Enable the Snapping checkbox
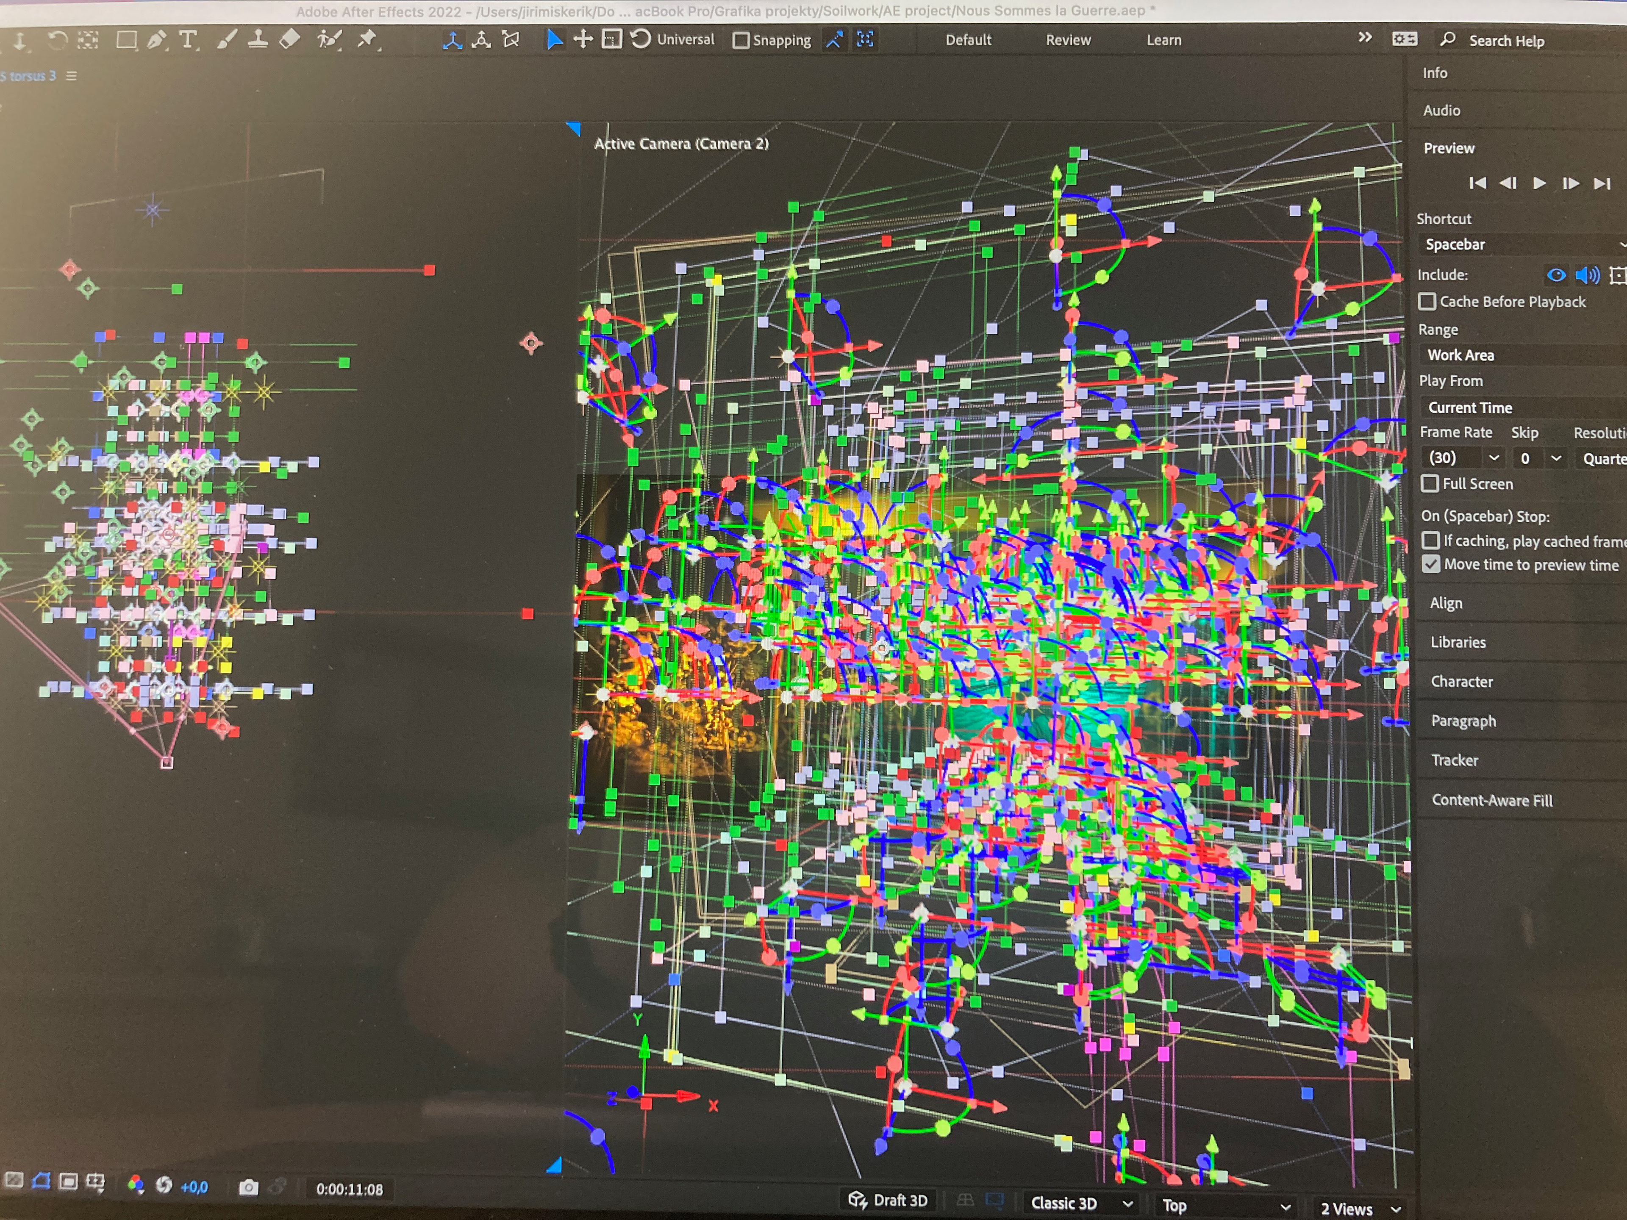The height and width of the screenshot is (1220, 1627). [741, 41]
